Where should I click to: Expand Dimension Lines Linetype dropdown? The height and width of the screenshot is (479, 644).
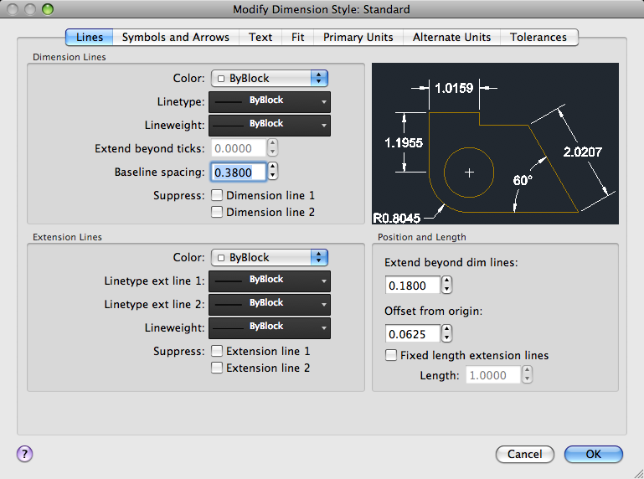point(270,101)
